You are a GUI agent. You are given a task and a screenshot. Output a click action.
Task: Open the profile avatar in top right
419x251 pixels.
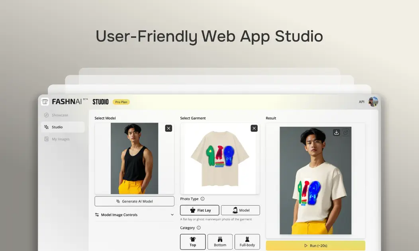point(373,102)
